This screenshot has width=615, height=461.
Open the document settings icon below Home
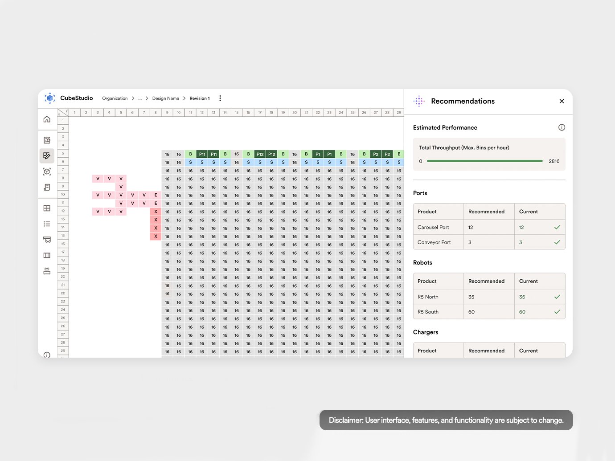tap(47, 140)
